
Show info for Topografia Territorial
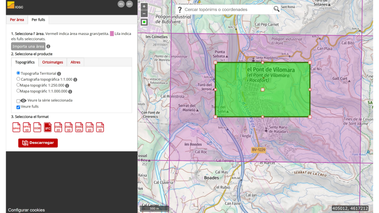[x=59, y=74]
